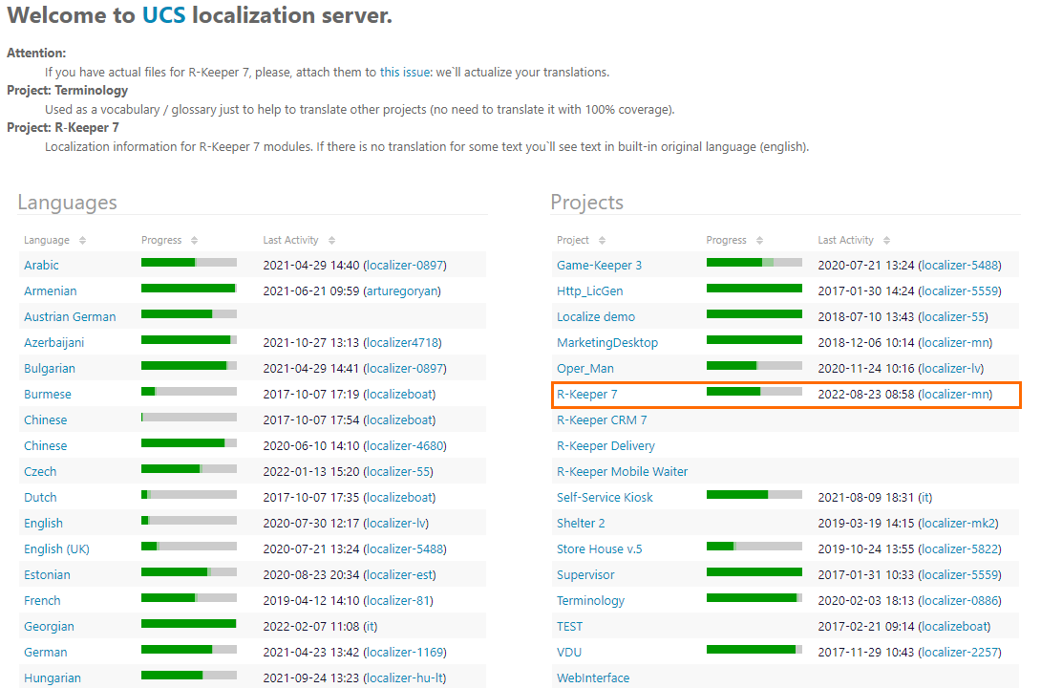Click the Game-Keeper 3 progress bar

point(754,263)
